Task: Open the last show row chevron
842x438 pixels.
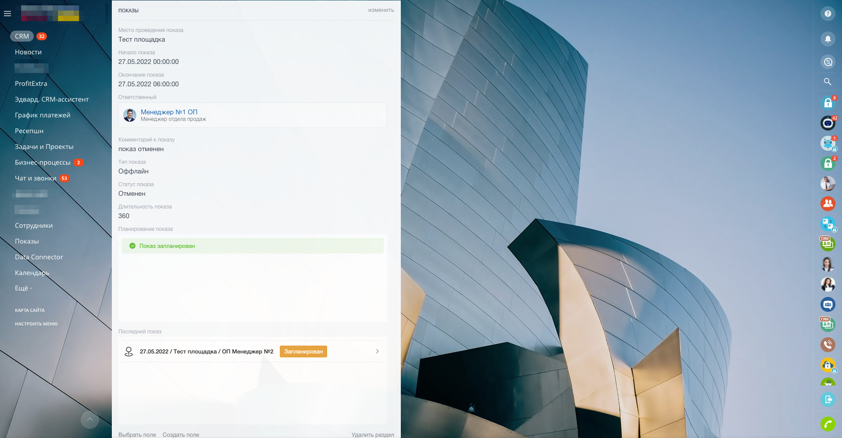Action: (377, 352)
